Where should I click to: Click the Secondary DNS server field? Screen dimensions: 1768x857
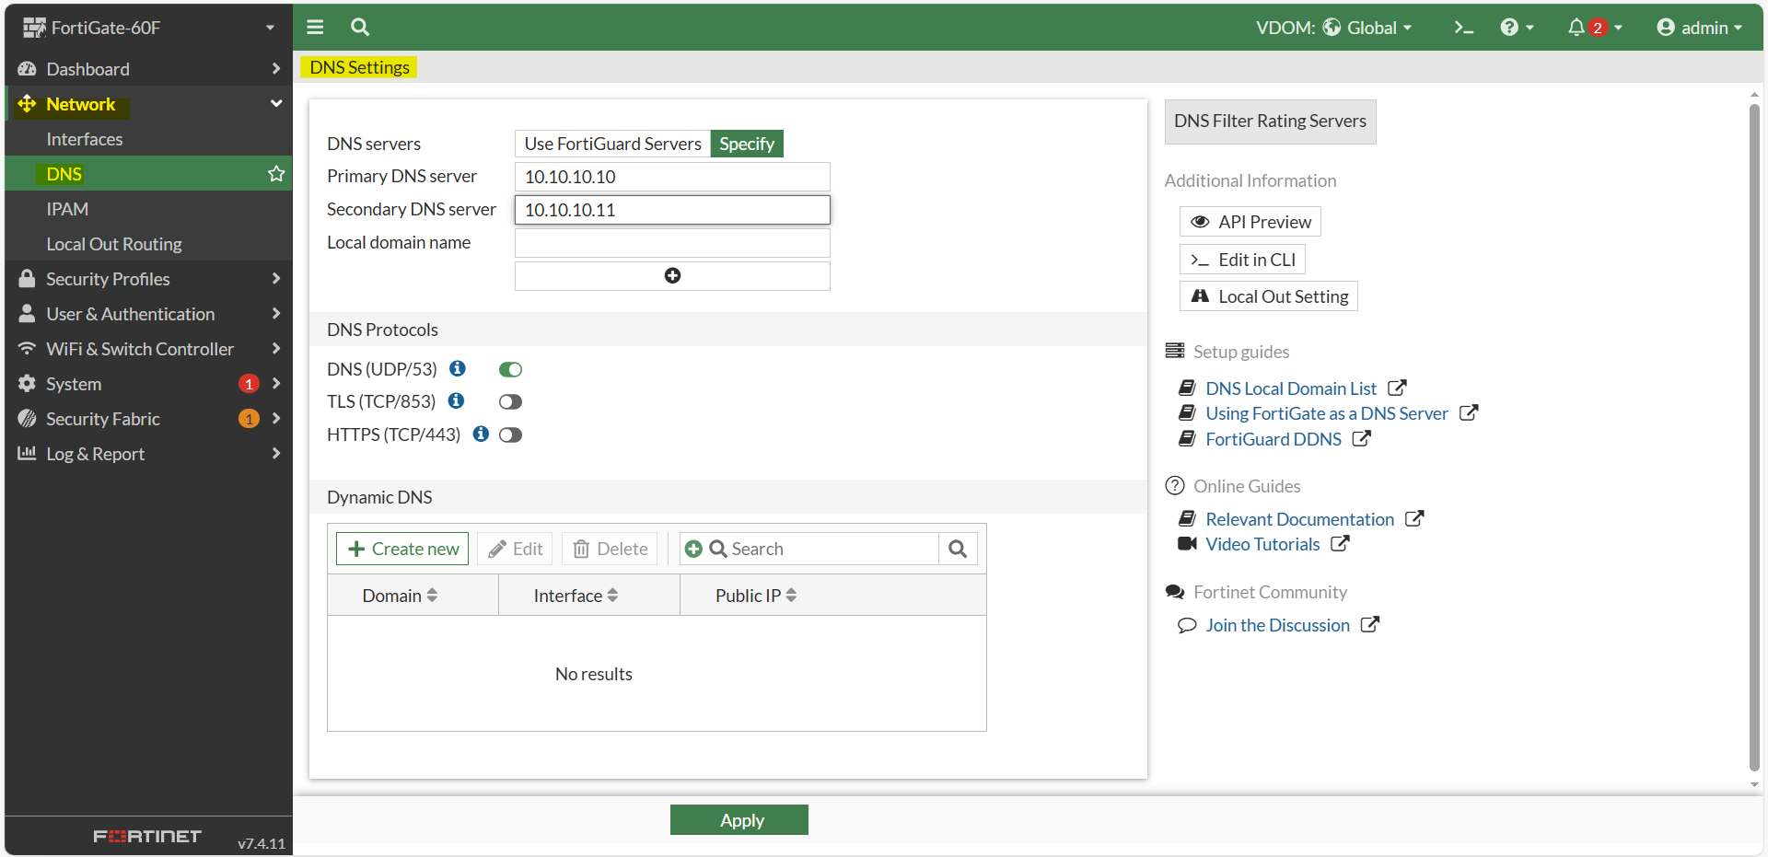click(672, 210)
